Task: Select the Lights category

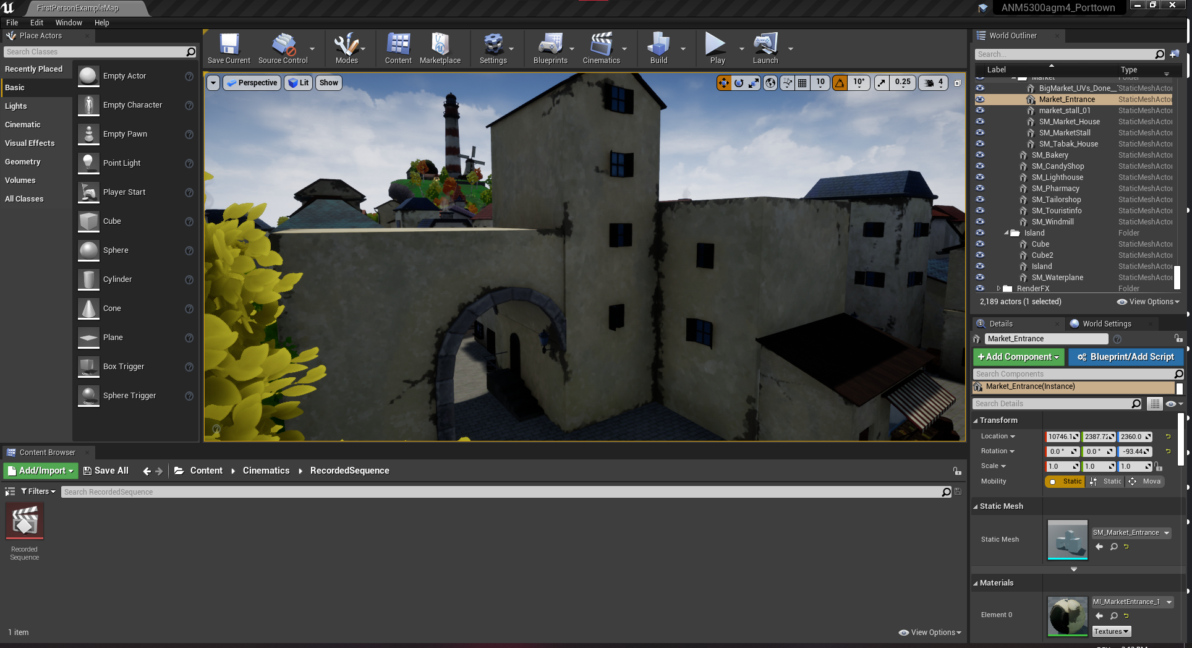Action: 16,106
